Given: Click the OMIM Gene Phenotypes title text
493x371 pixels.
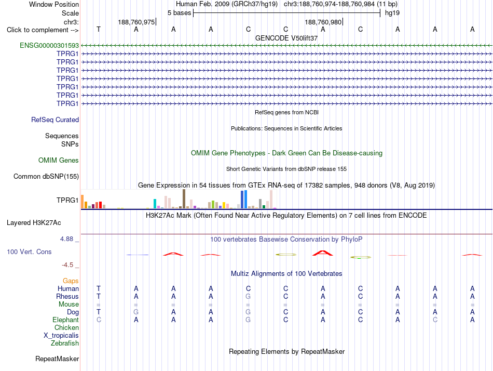Looking at the screenshot, I should tap(286, 153).
